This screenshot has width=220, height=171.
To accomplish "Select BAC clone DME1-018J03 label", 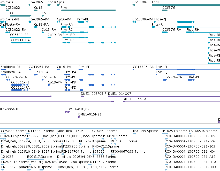I will coord(78,110).
